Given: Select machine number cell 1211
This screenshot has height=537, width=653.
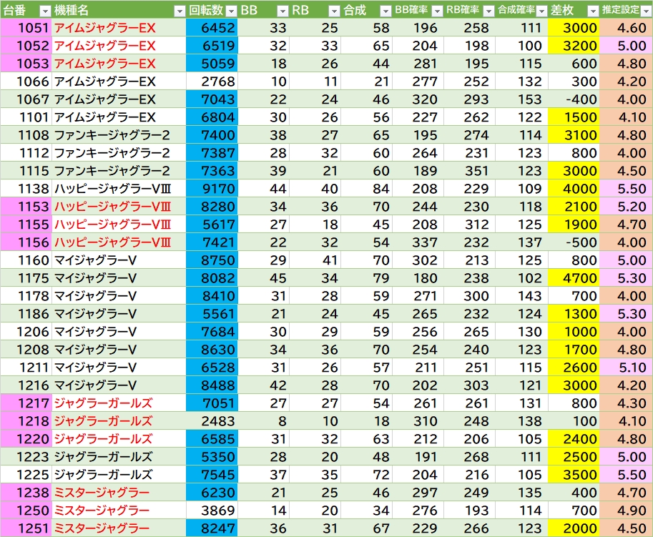Looking at the screenshot, I should coord(26,368).
